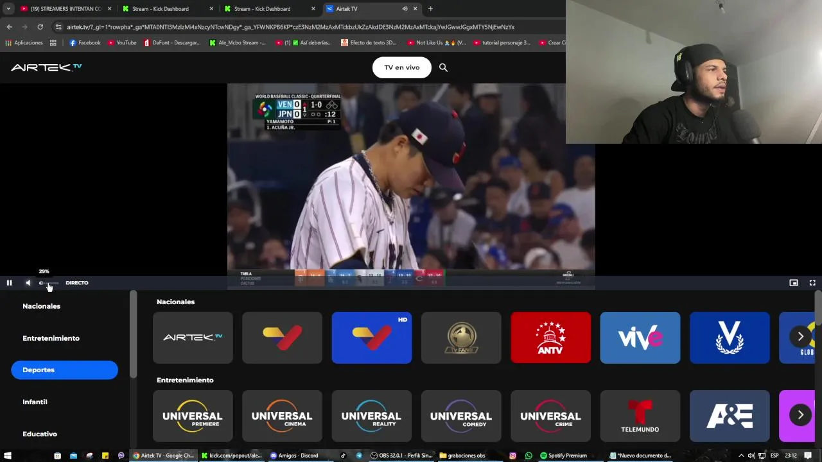Select the Entretenimiento category in the sidebar
This screenshot has height=462, width=822.
51,338
